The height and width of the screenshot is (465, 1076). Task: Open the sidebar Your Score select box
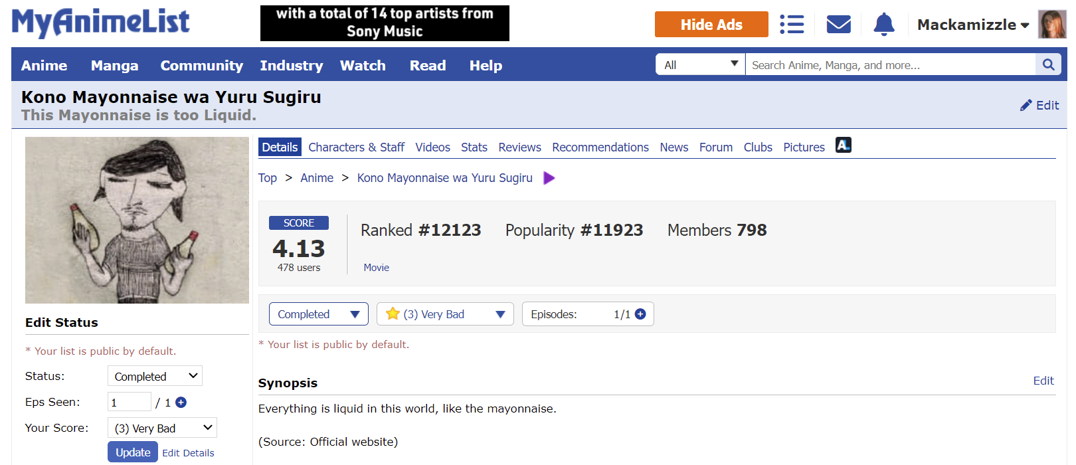(x=162, y=428)
